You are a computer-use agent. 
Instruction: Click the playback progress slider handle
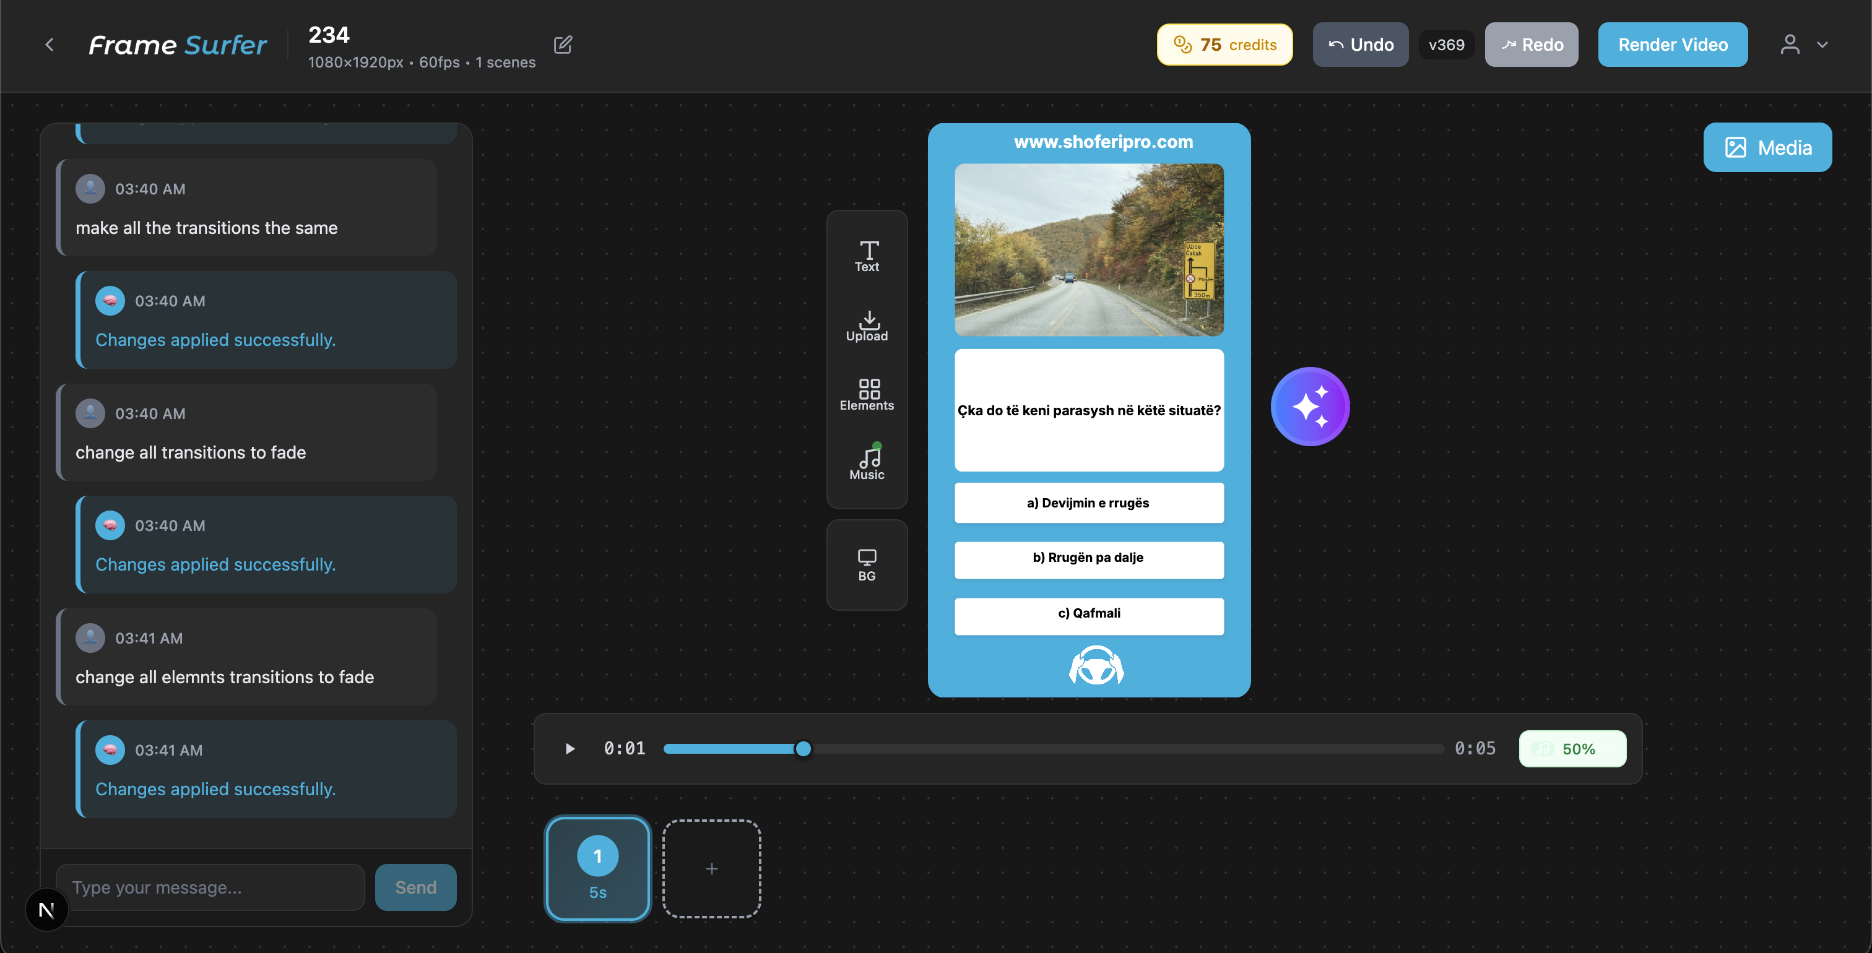pyautogui.click(x=803, y=748)
